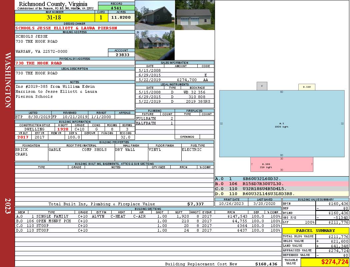Image resolution: width=350 pixels, height=267 pixels.
Task: Click the B.0 106 pink legend row
Action: coord(282,184)
